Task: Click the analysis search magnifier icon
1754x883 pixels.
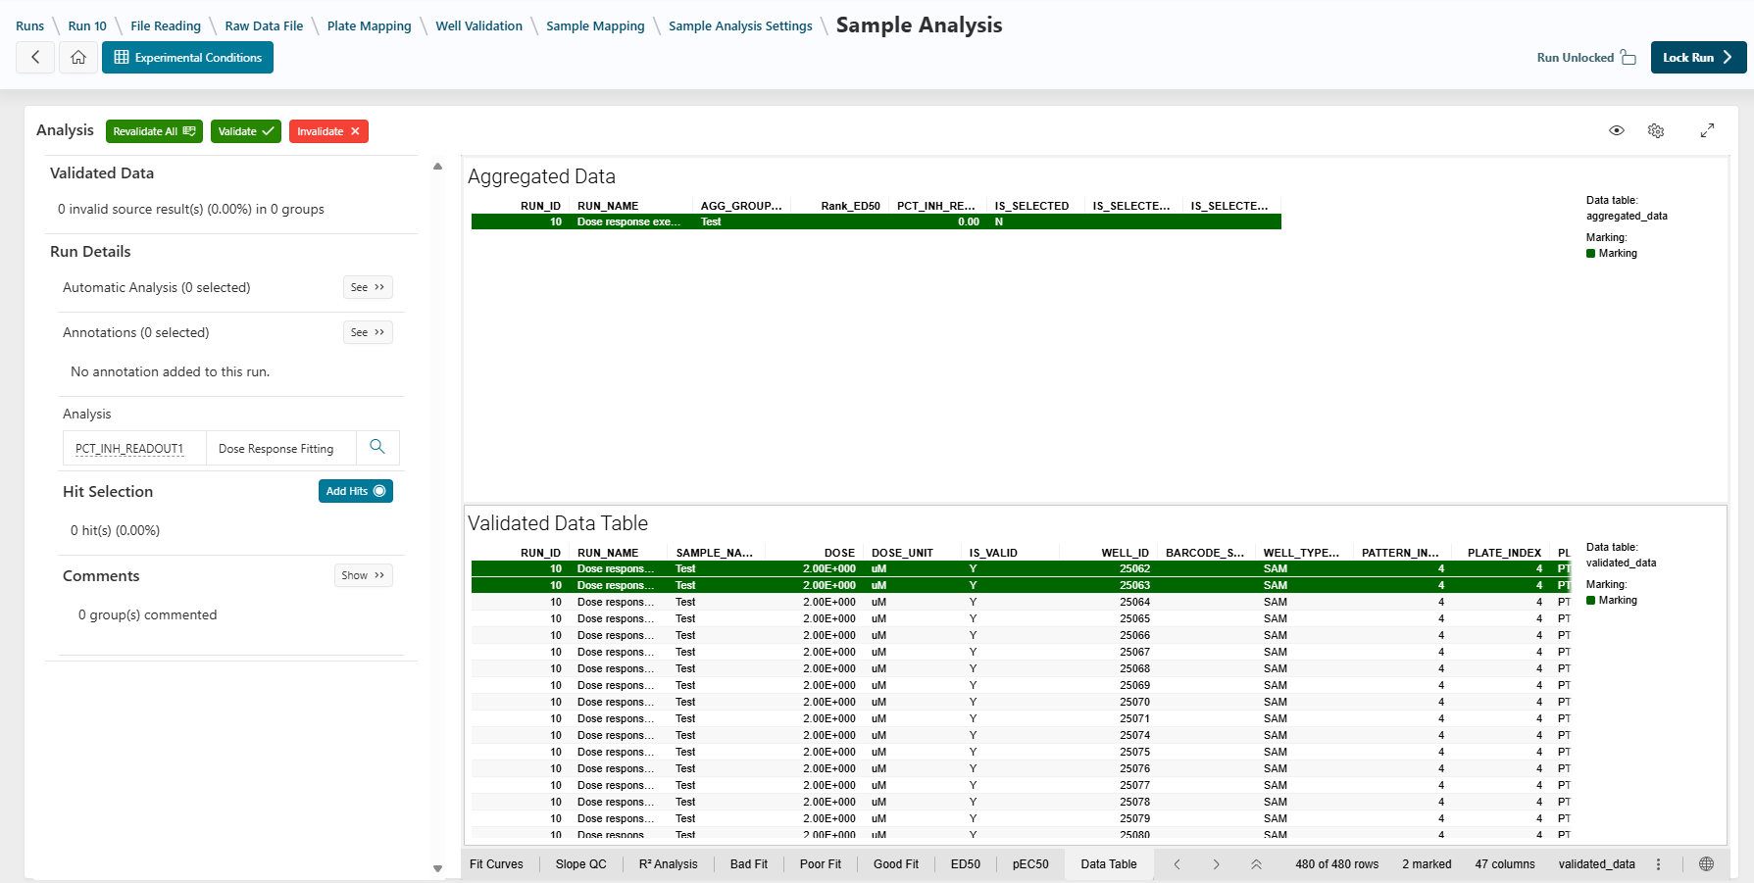Action: click(x=377, y=447)
